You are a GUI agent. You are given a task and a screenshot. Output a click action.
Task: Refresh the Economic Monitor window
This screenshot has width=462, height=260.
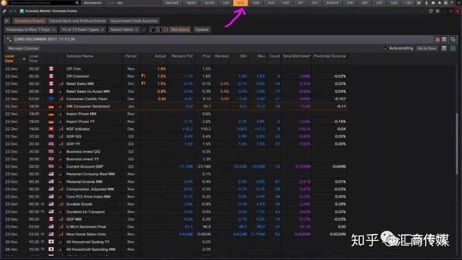coord(431,11)
